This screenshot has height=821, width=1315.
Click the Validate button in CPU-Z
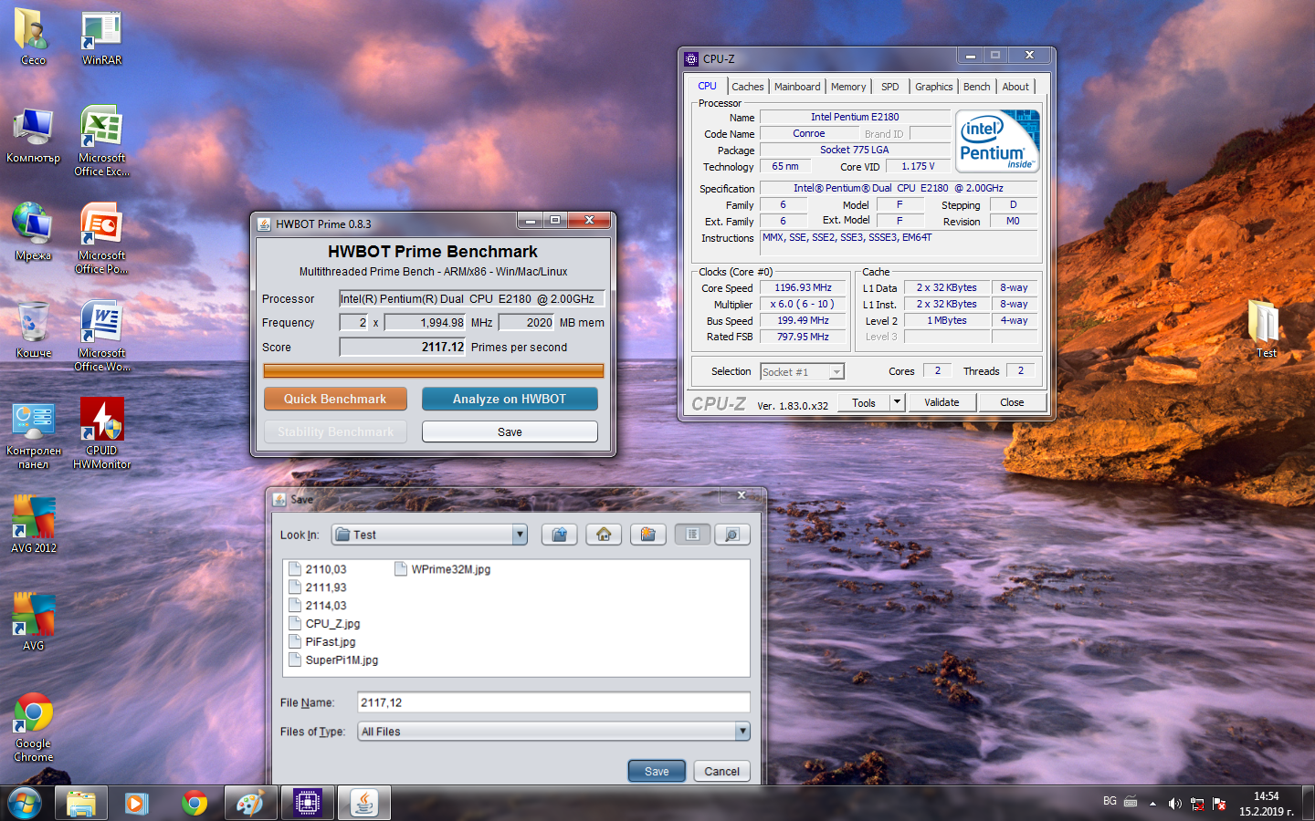pos(942,402)
